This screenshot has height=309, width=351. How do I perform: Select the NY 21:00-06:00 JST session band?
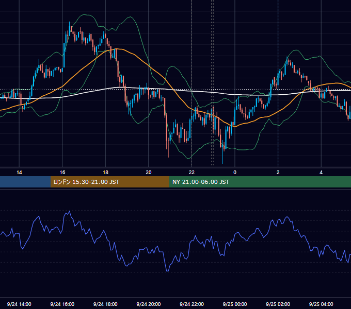point(260,182)
